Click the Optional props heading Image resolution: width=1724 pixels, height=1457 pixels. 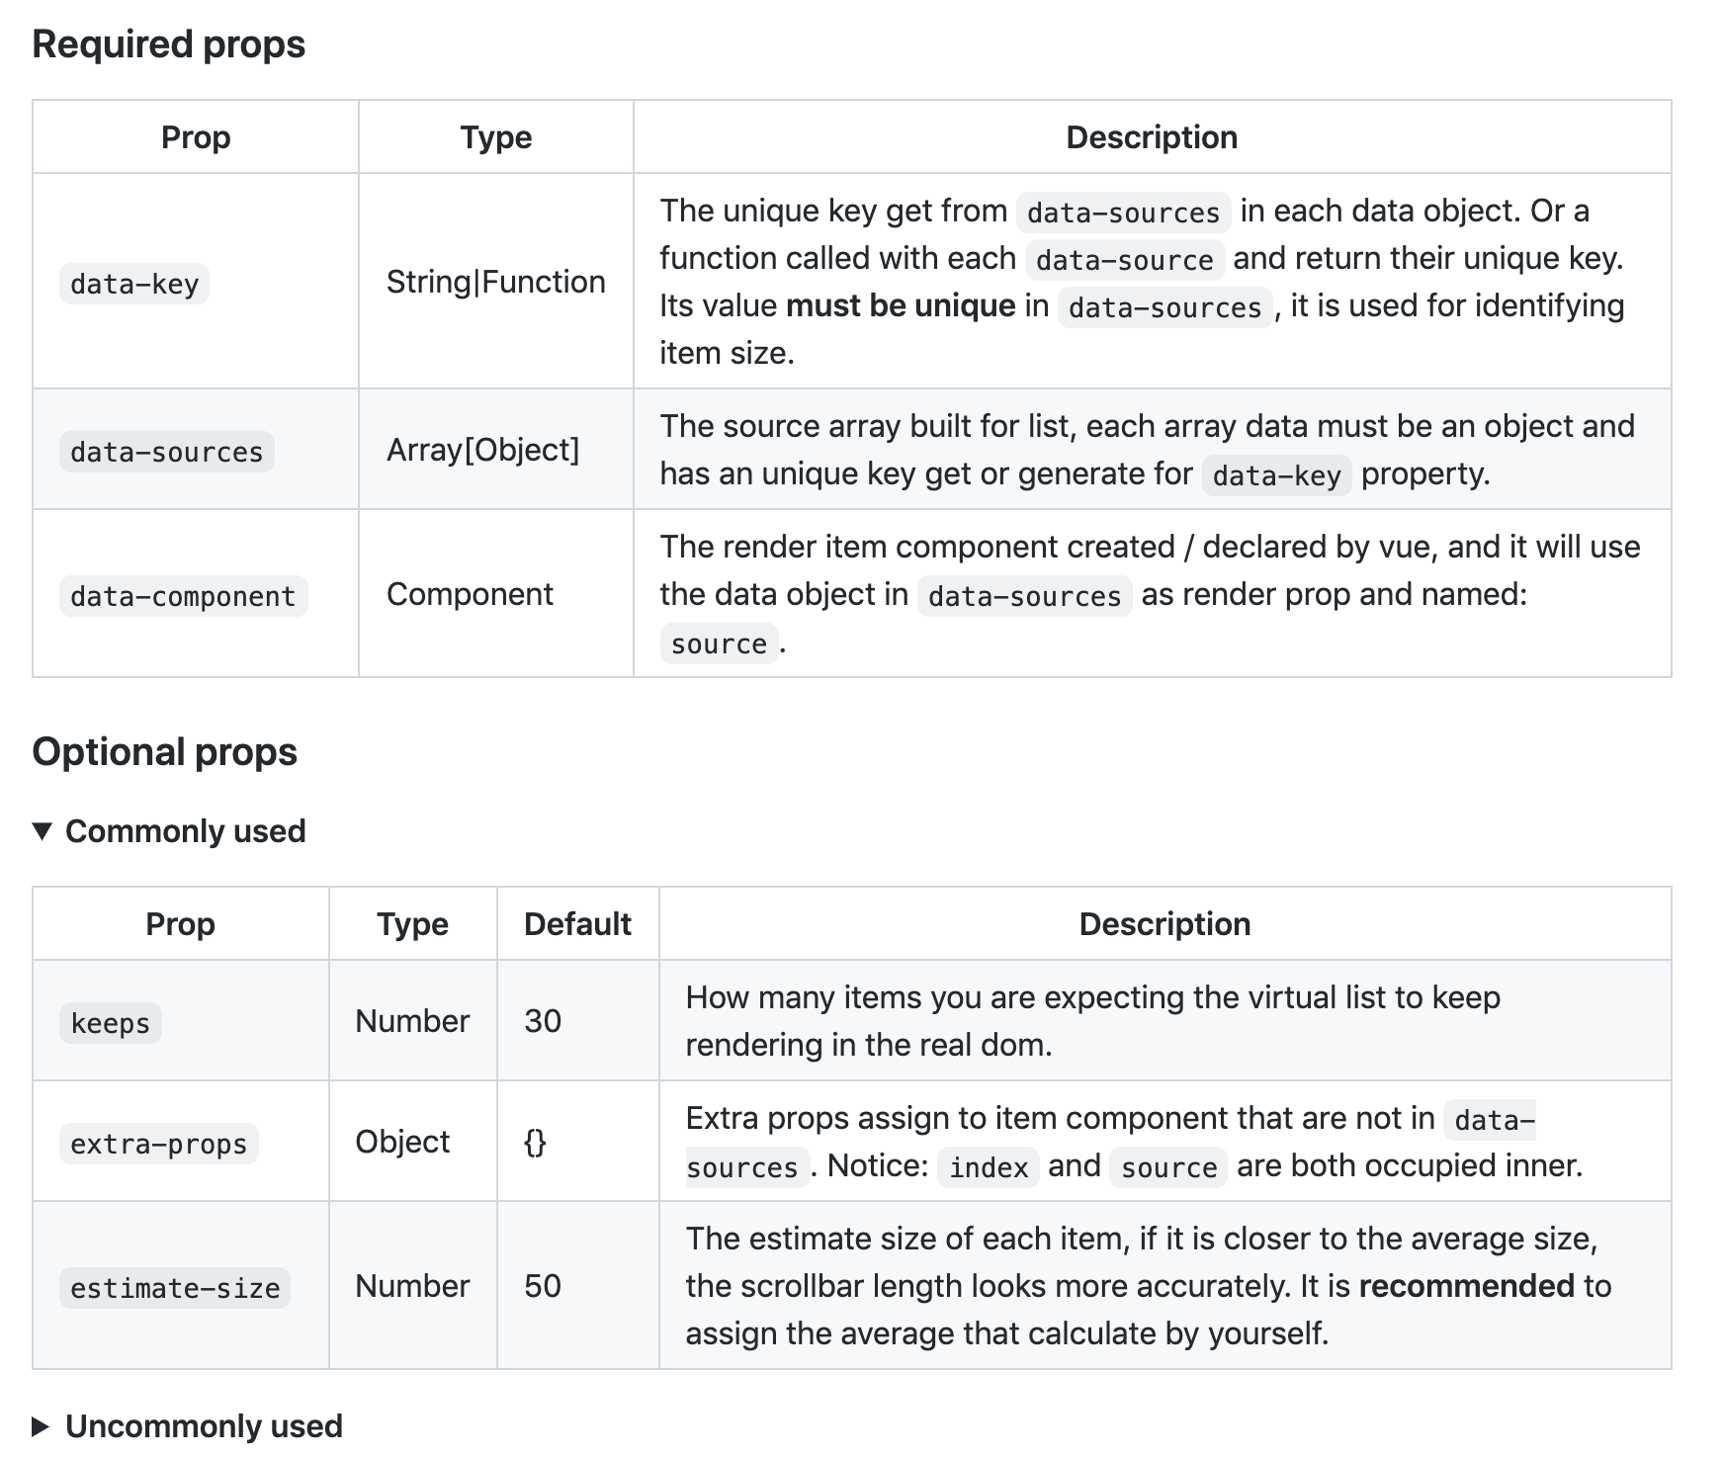pos(165,752)
